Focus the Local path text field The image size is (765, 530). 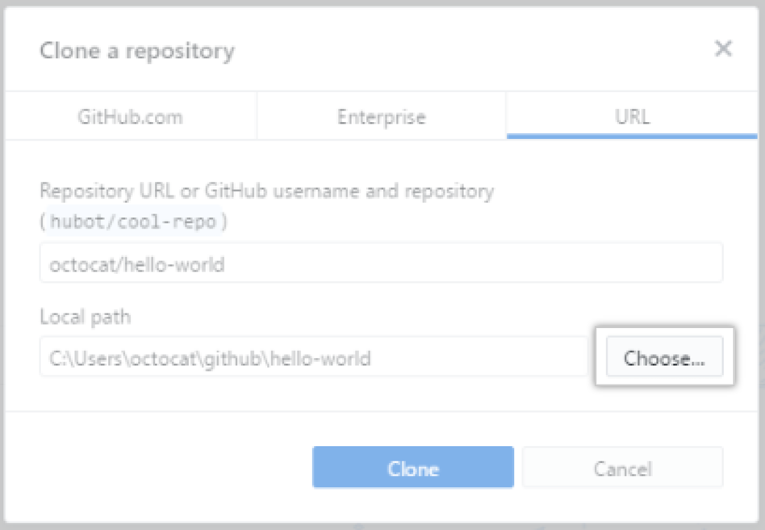[x=313, y=357]
